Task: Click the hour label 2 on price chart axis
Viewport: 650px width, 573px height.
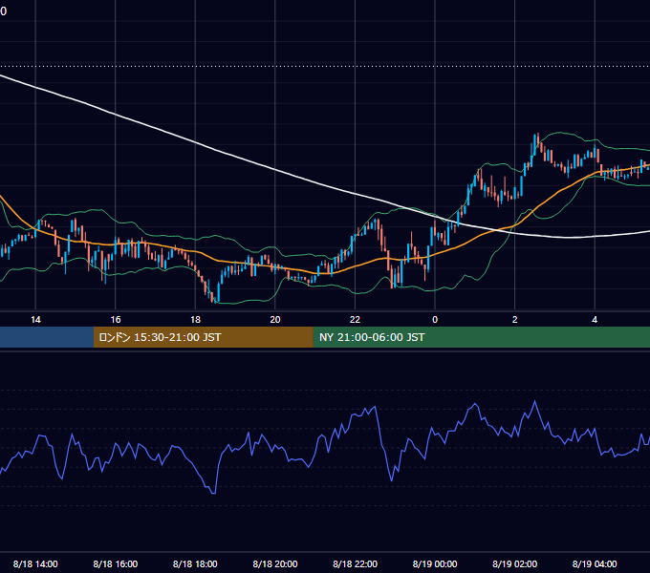Action: pyautogui.click(x=515, y=320)
